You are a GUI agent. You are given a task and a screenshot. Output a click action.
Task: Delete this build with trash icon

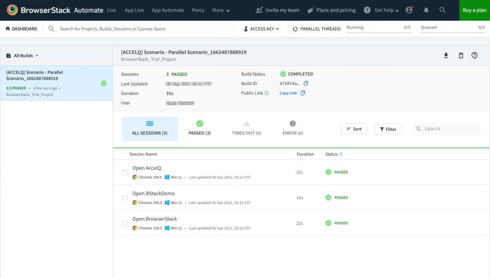click(461, 56)
